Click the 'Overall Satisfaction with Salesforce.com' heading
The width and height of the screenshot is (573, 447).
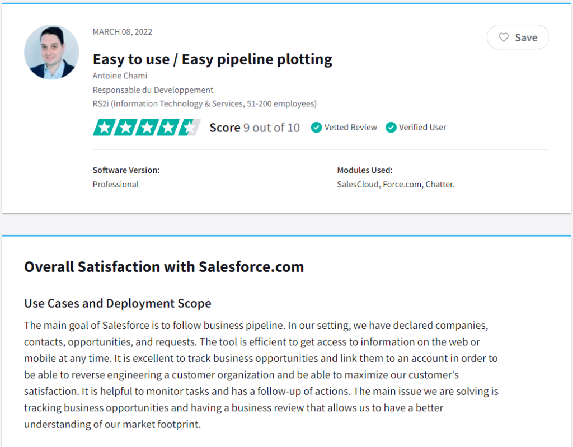coord(164,267)
